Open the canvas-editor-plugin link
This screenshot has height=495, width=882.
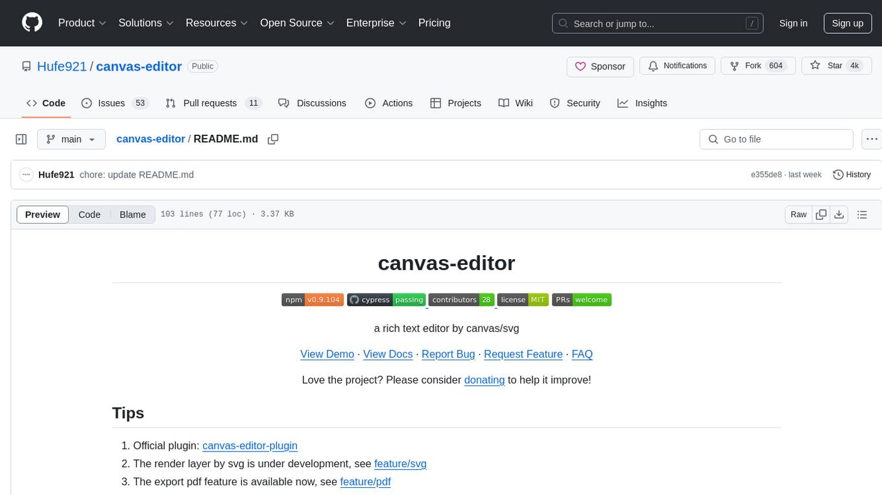tap(250, 445)
